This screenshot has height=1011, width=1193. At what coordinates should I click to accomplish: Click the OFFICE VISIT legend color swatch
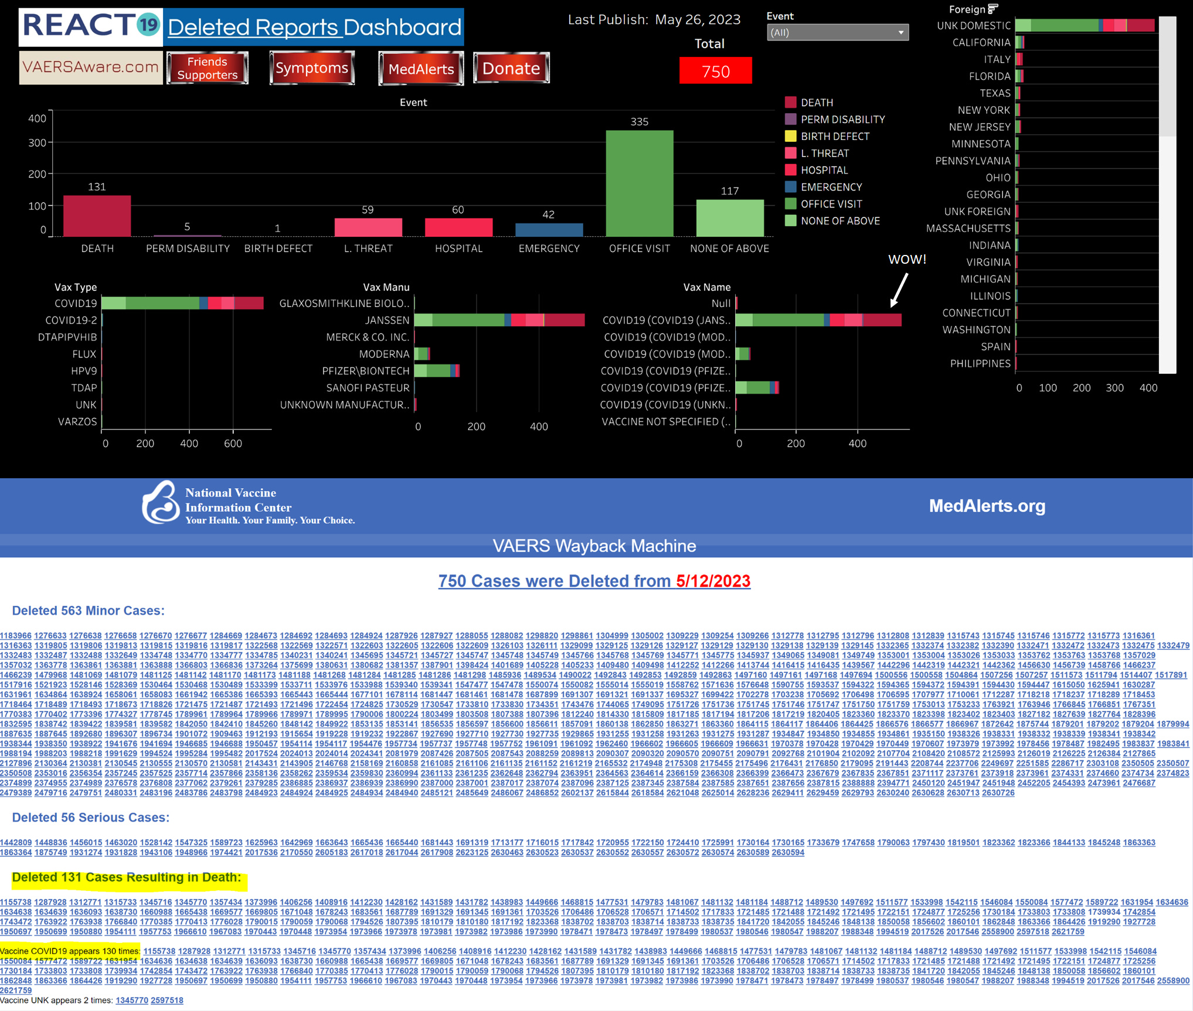tap(790, 204)
